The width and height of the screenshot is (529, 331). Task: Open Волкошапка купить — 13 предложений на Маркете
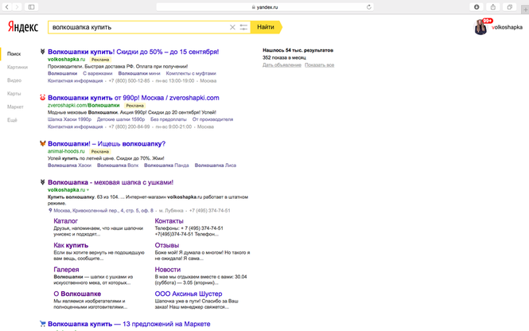point(129,324)
